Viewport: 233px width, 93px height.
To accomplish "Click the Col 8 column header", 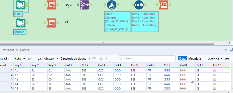I will 188,65.
